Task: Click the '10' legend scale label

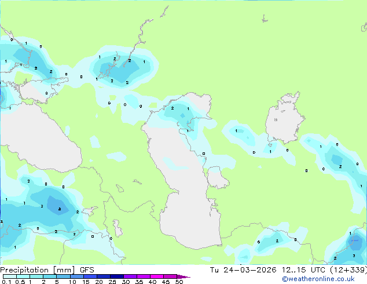Action: [72, 282]
